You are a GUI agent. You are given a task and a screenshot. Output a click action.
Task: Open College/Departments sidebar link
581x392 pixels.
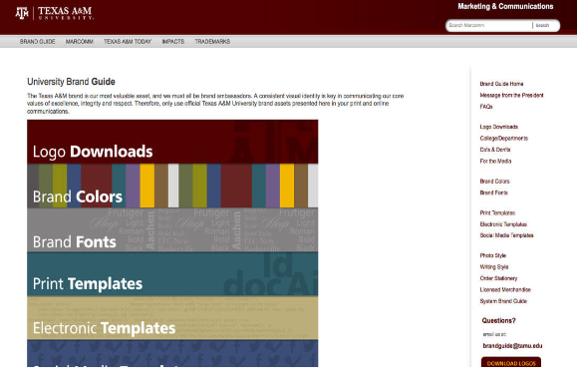(504, 139)
